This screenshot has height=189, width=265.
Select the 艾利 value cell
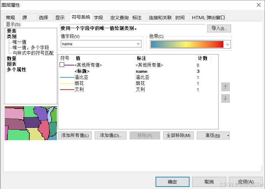coord(79,90)
